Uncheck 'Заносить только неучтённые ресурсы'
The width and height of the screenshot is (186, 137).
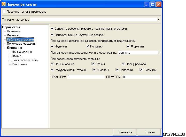click(52, 35)
